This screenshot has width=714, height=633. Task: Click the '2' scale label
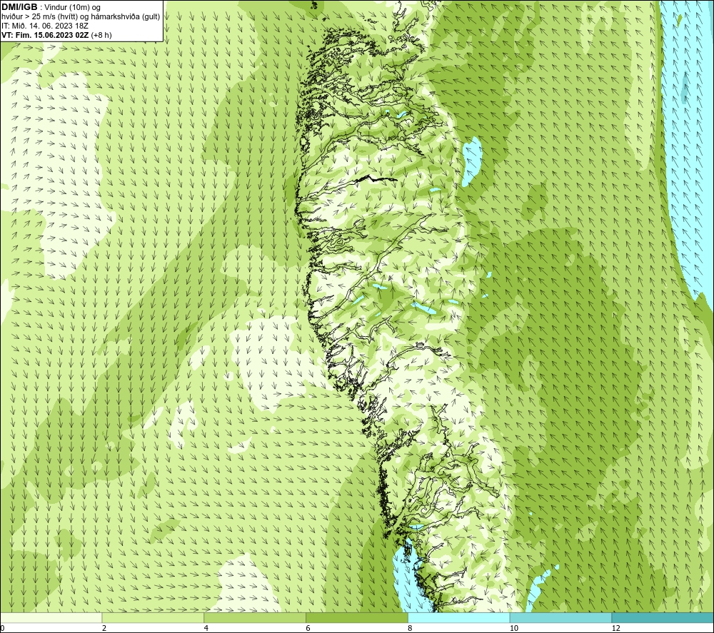(x=104, y=628)
